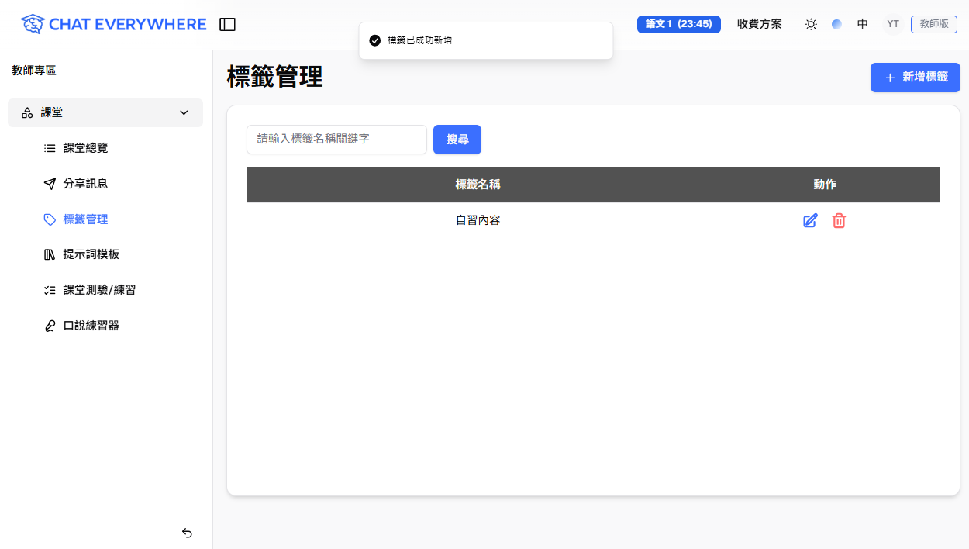Edit the 自習內容 tag

click(810, 221)
